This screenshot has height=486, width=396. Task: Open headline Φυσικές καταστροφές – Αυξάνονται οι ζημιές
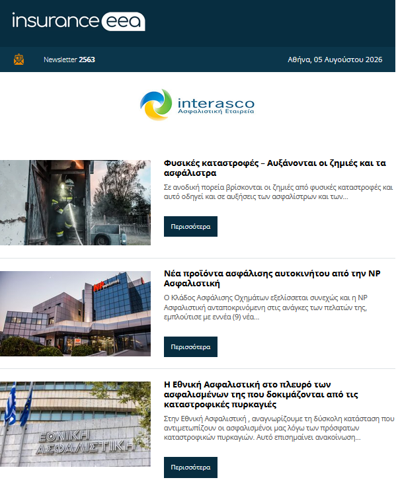[275, 168]
